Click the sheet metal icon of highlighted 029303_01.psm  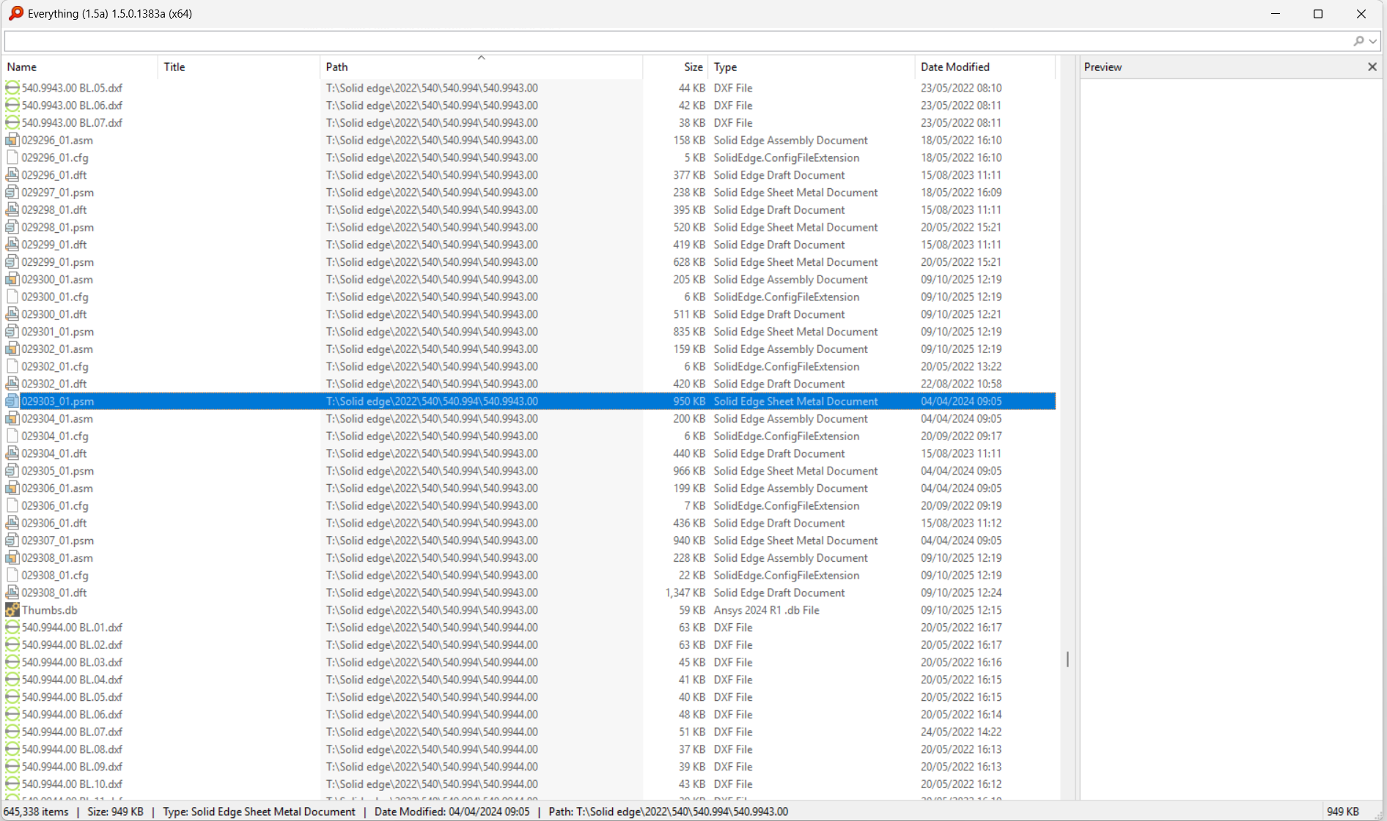[11, 401]
